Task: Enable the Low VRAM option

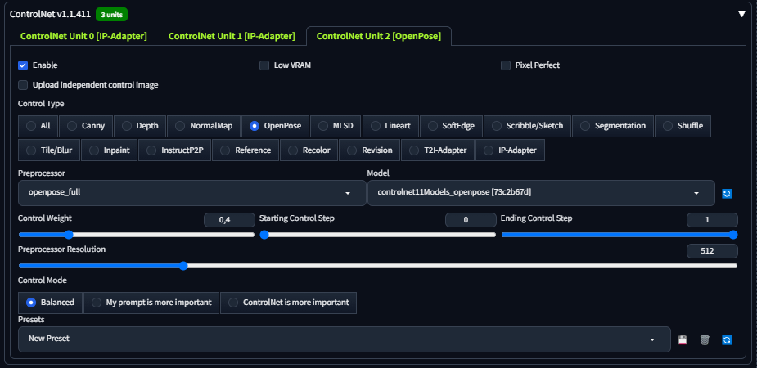Action: click(x=264, y=65)
